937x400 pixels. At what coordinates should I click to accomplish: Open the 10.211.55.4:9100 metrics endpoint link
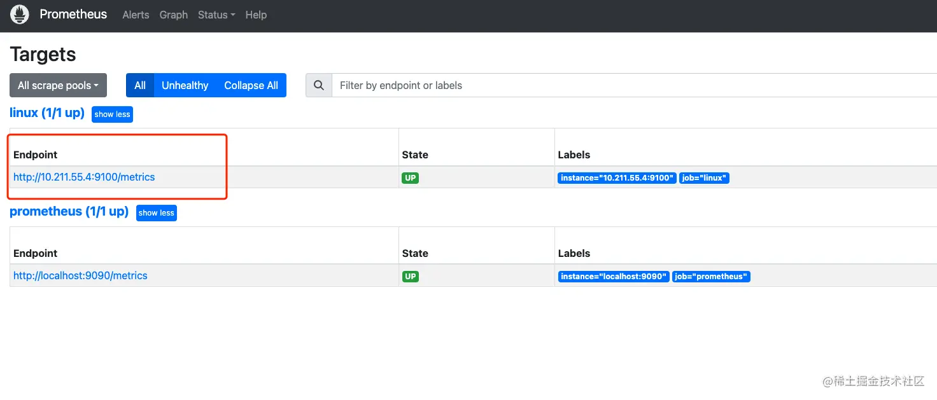84,177
